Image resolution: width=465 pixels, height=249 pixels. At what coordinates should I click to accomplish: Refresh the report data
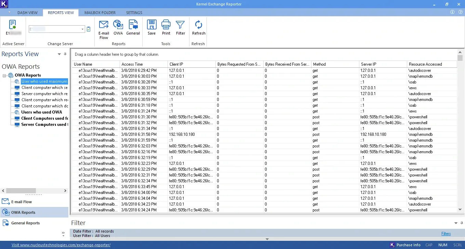click(x=199, y=27)
